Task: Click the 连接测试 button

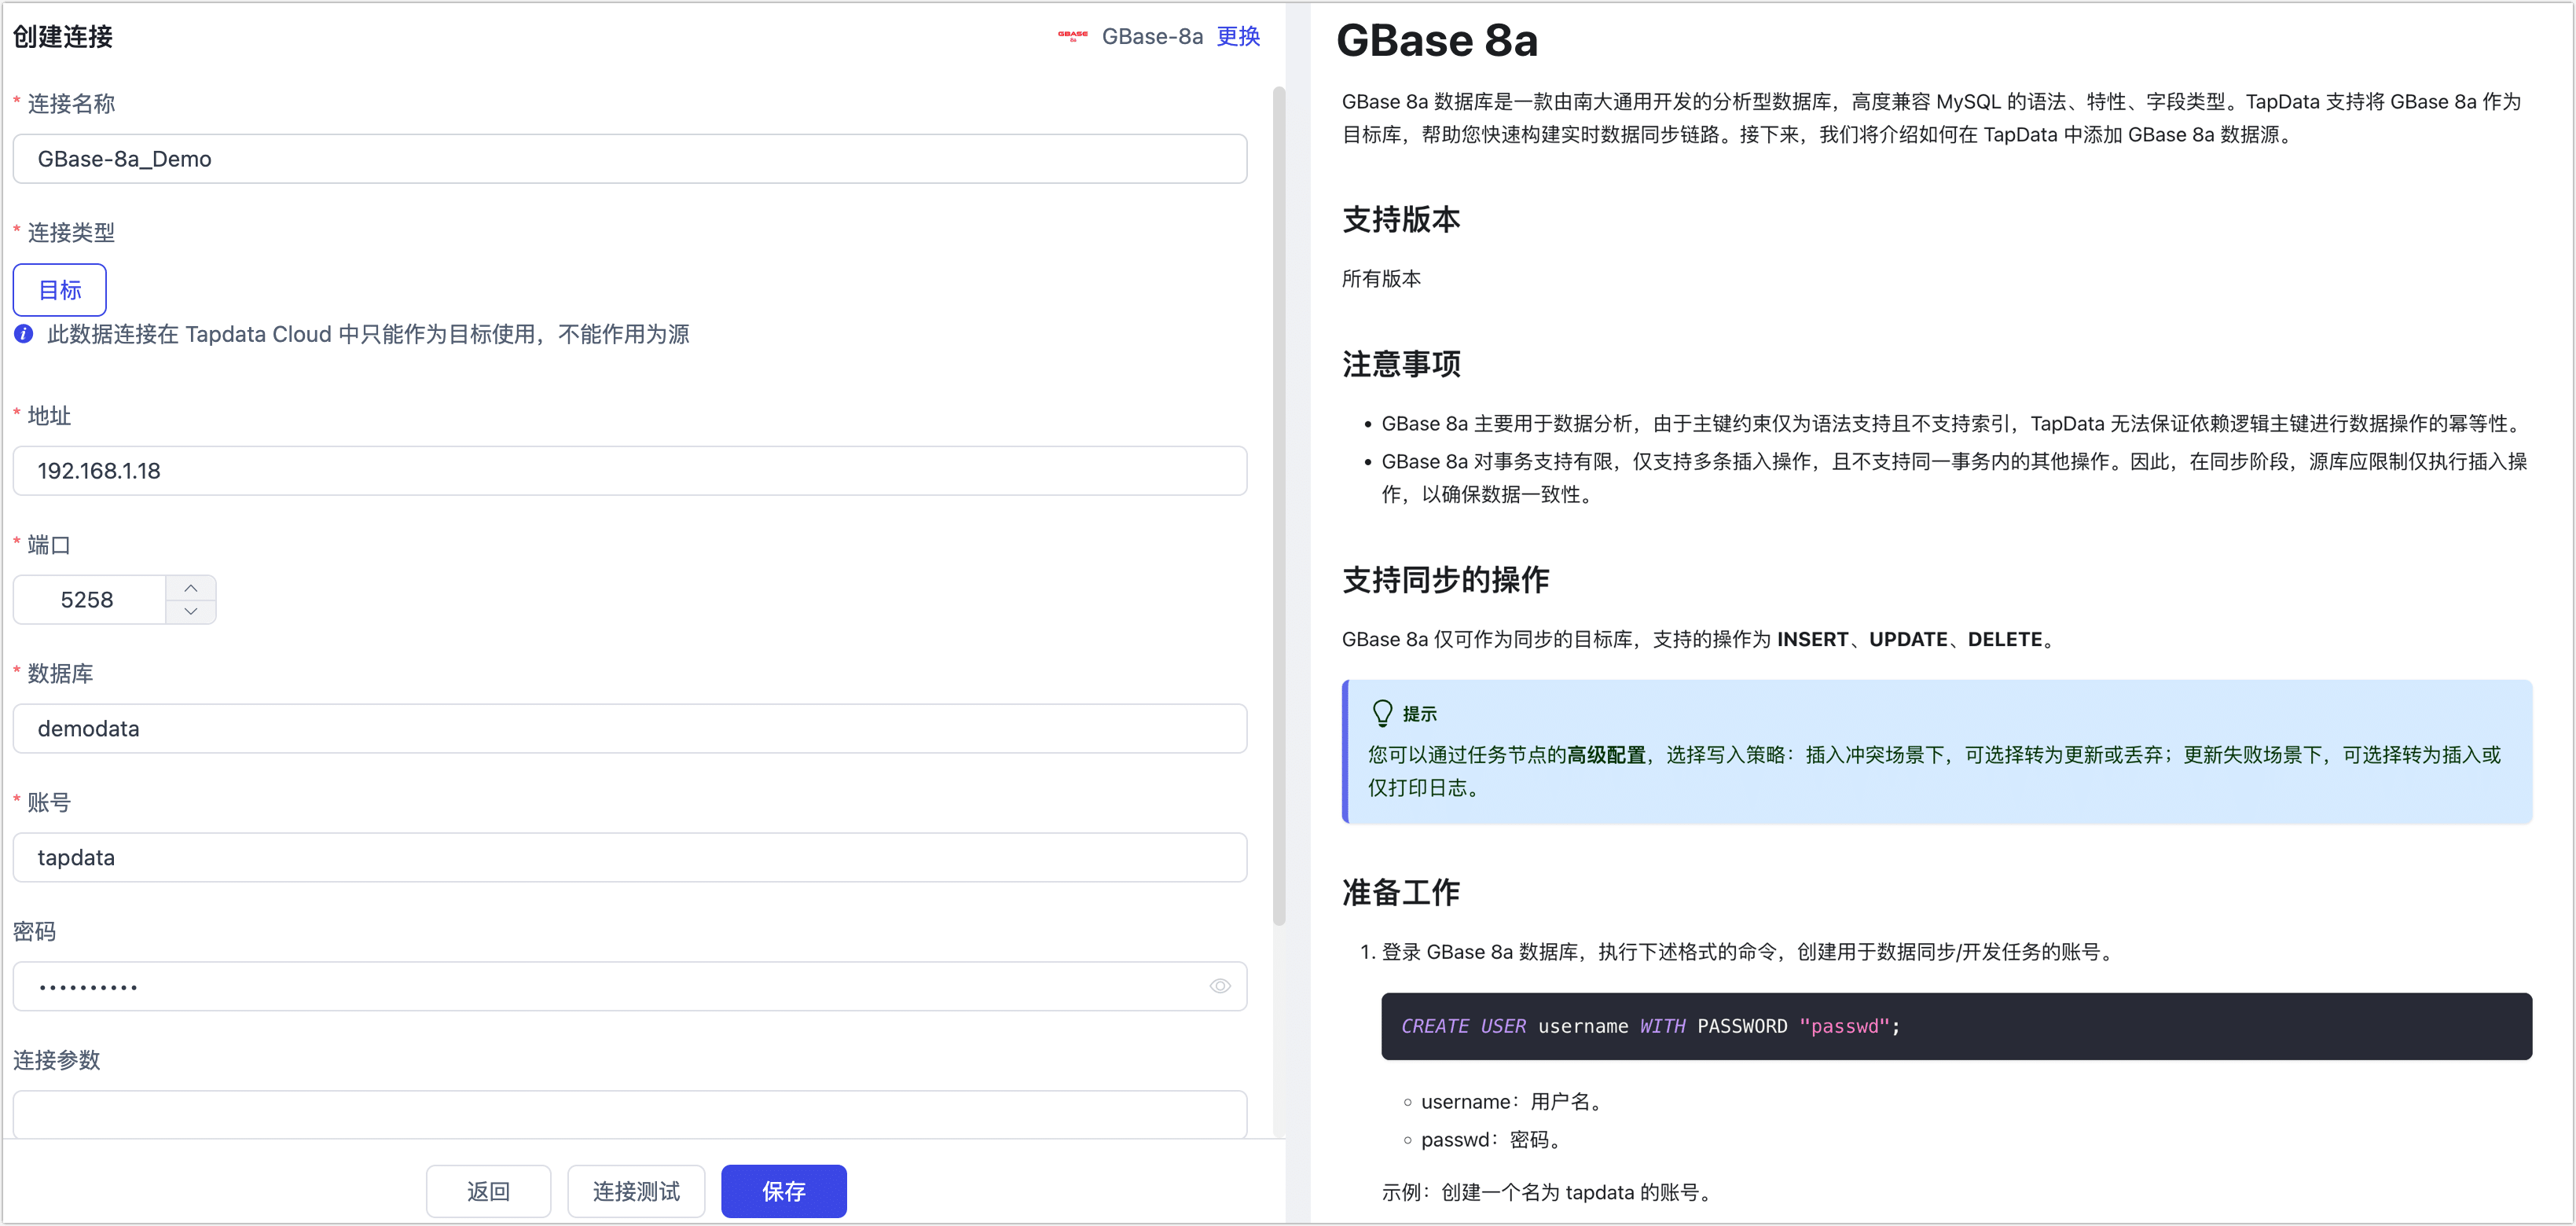Action: 636,1191
